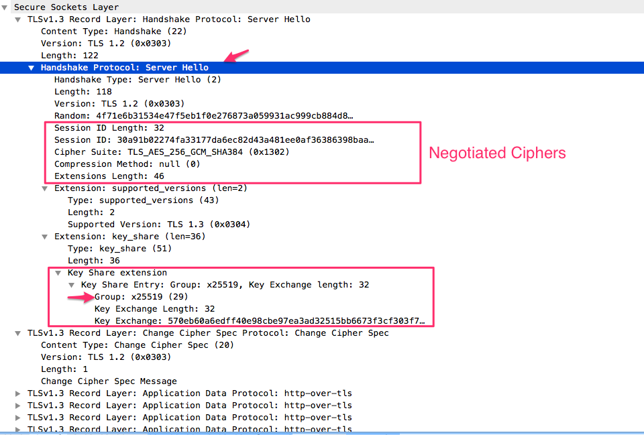
Task: Collapse the supported_versions extension disclosure triangle
Action: [45, 188]
